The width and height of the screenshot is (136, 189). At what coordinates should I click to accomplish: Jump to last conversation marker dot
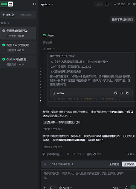point(40,101)
